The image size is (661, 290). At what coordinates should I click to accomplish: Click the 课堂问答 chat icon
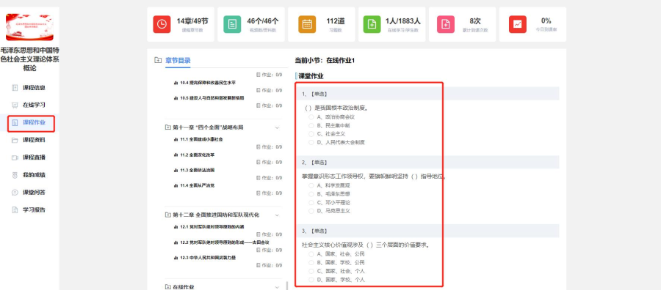(15, 193)
